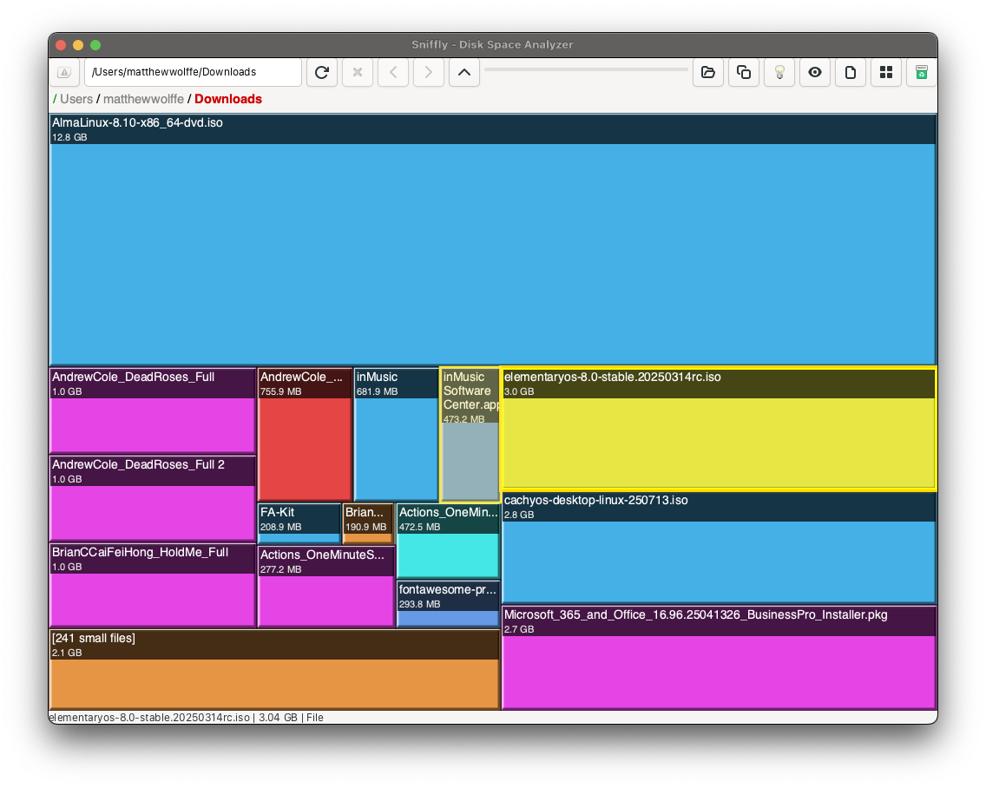The height and width of the screenshot is (788, 986).
Task: Click the app icon left of the address bar
Action: [x=64, y=72]
